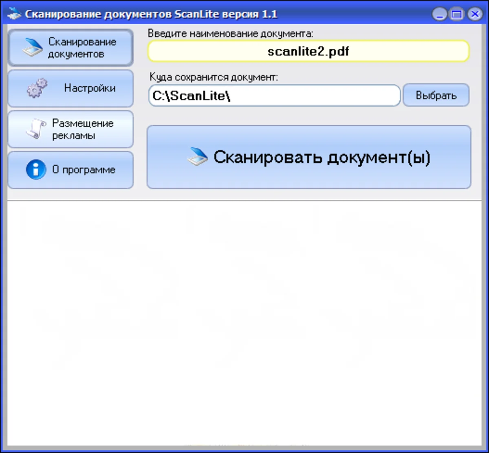Click the gears icon beside Настройки
489x453 pixels.
point(37,88)
